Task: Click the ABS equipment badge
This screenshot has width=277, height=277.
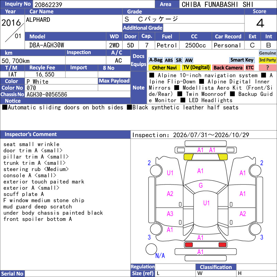Action: (x=169, y=60)
